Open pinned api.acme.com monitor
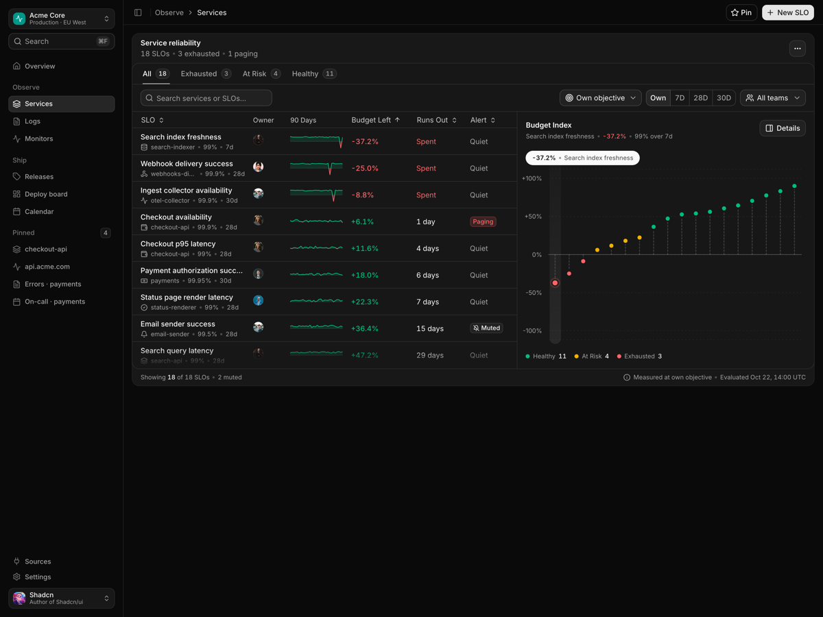Image resolution: width=823 pixels, height=617 pixels. coord(62,267)
